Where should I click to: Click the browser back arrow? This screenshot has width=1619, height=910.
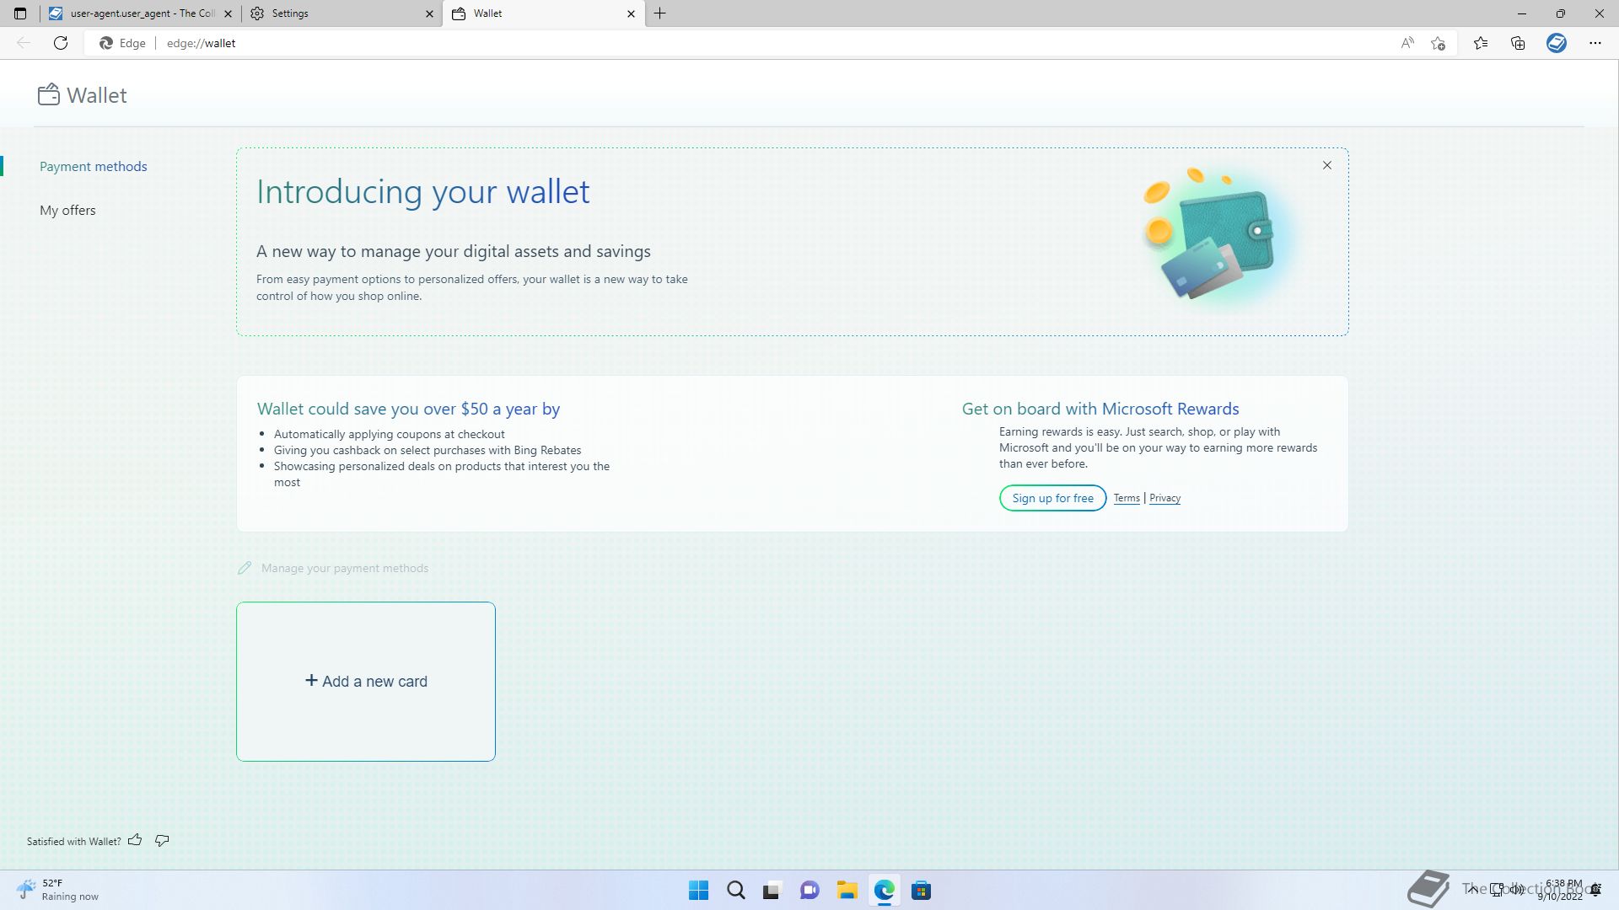[24, 43]
